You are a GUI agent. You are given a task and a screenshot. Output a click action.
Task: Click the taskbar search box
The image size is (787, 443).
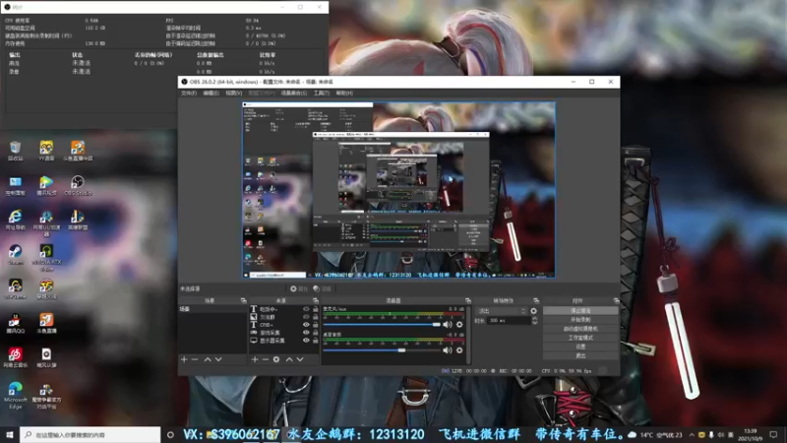pyautogui.click(x=91, y=434)
